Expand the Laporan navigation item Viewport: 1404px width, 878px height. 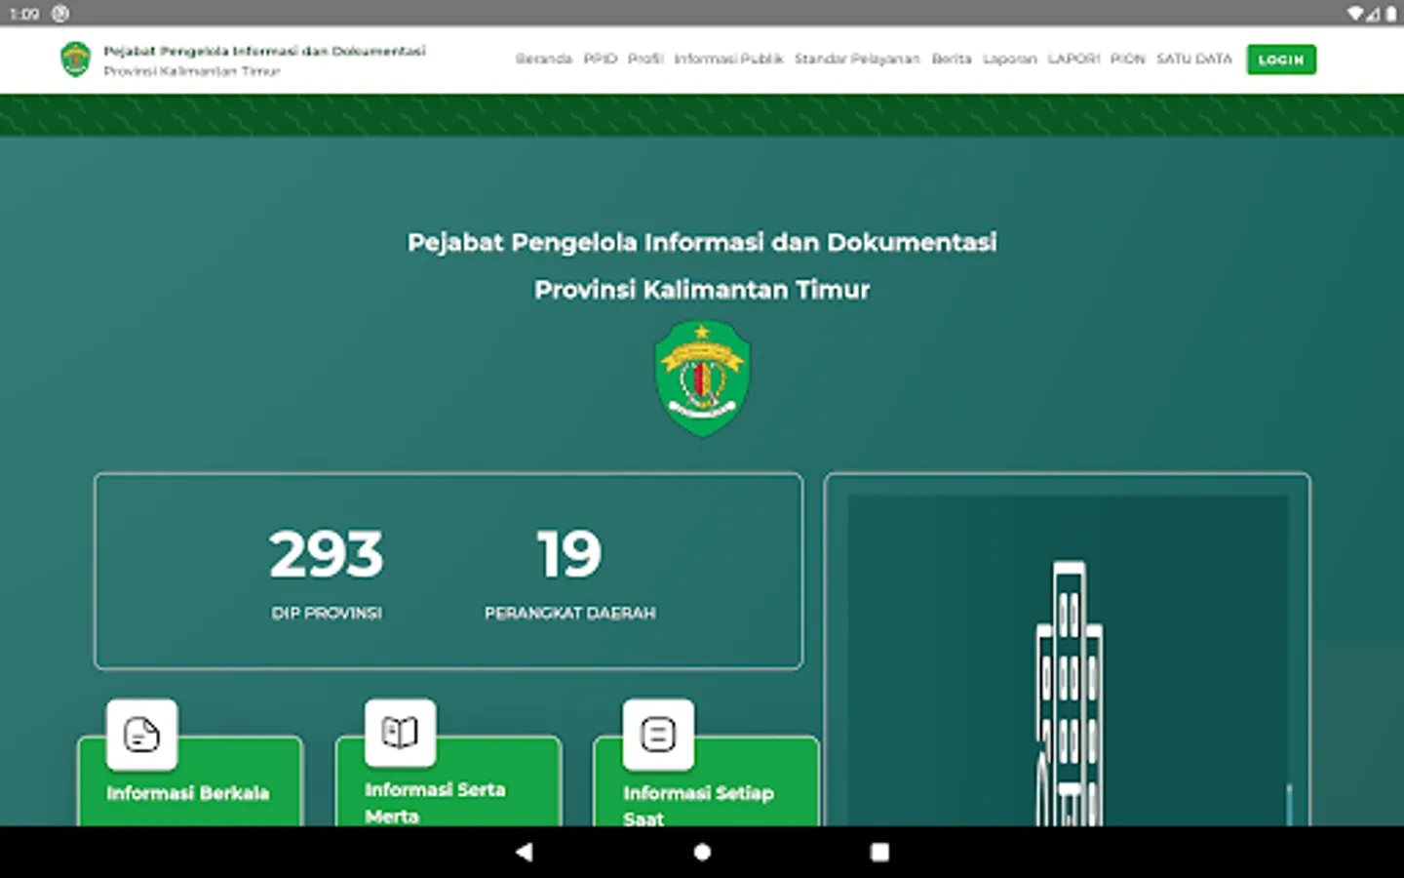click(1010, 59)
